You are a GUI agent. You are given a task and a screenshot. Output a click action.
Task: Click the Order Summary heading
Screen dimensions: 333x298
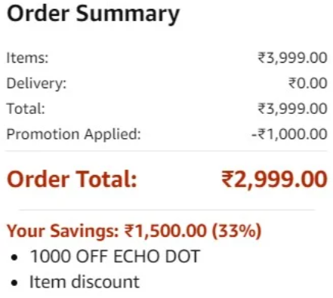coord(93,14)
